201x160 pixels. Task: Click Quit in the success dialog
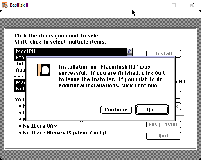152,110
